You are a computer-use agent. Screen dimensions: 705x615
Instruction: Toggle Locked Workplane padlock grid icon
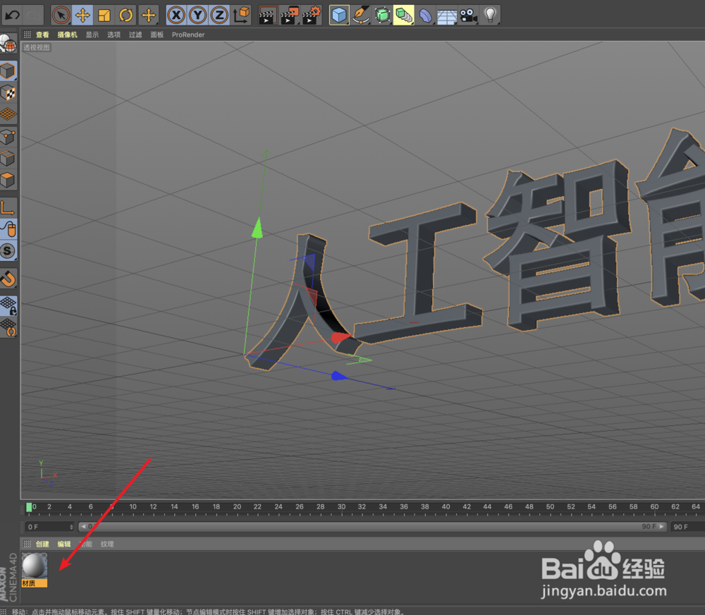coord(8,306)
